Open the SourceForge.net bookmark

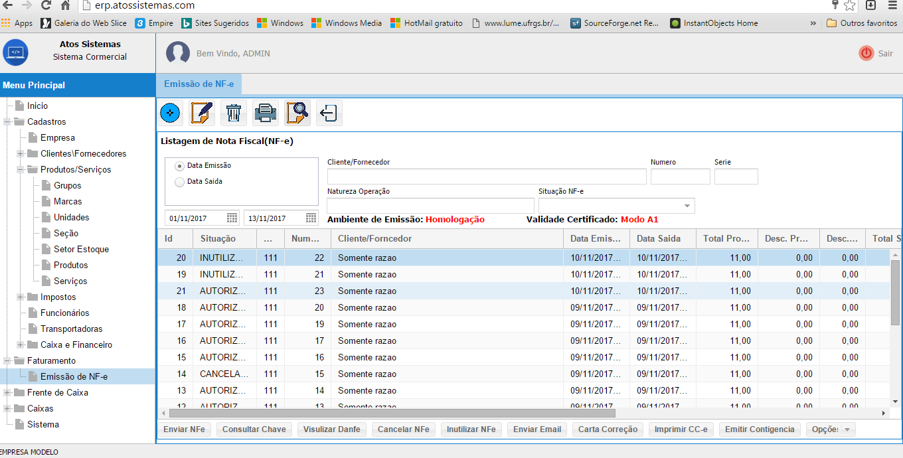[615, 23]
